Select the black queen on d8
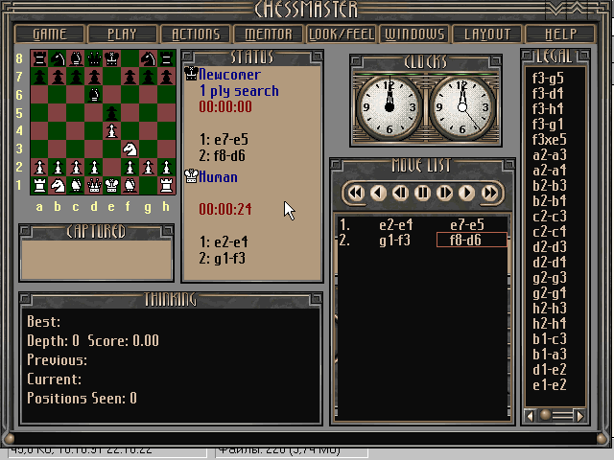 click(94, 58)
